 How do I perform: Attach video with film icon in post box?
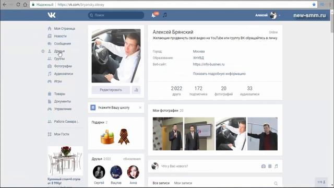click(x=270, y=166)
